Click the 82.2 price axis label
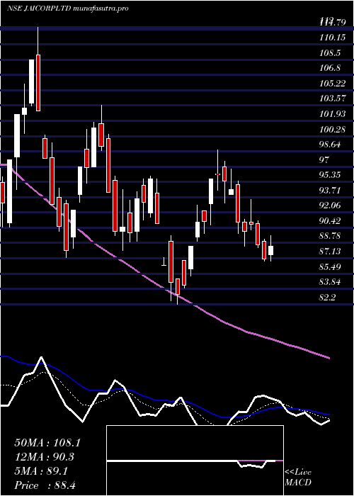 pos(328,297)
